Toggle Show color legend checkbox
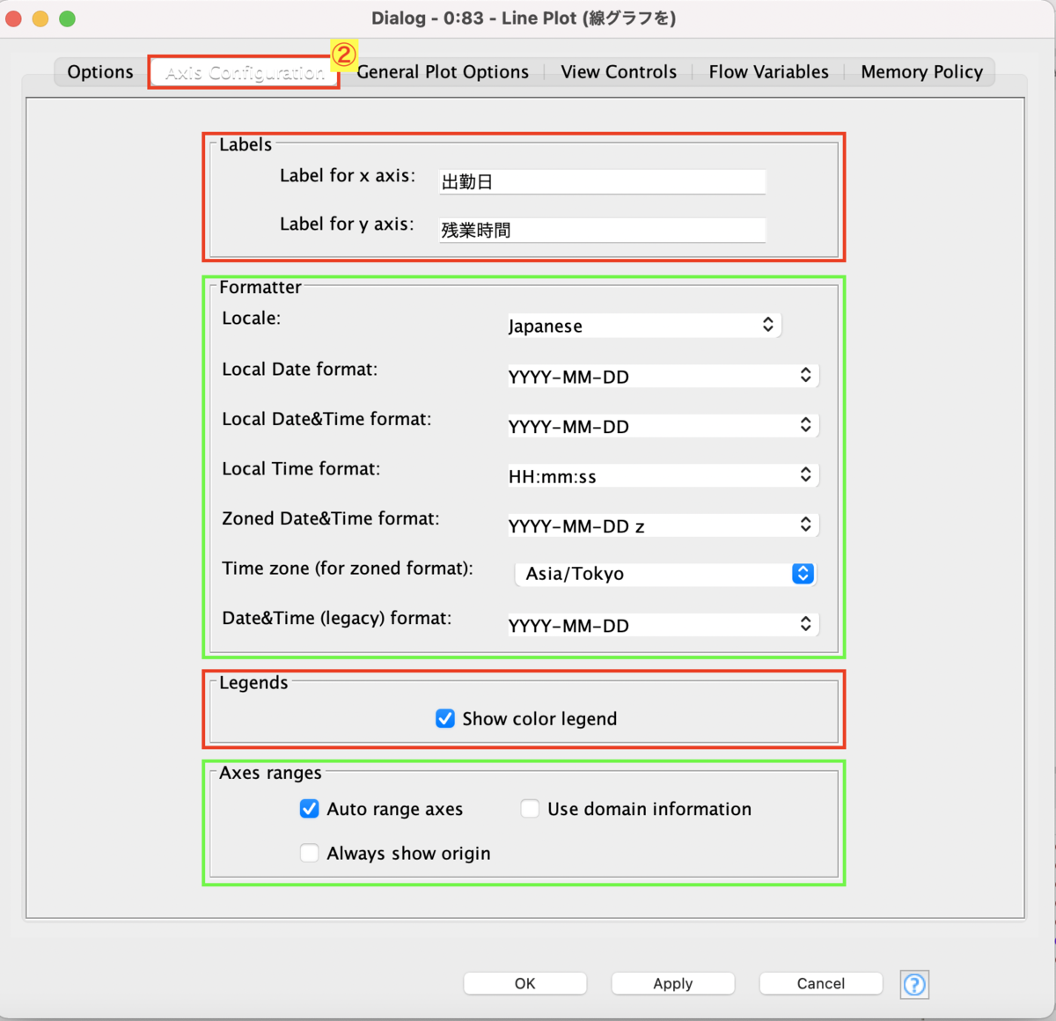Screen dimensions: 1056x1021 445,718
